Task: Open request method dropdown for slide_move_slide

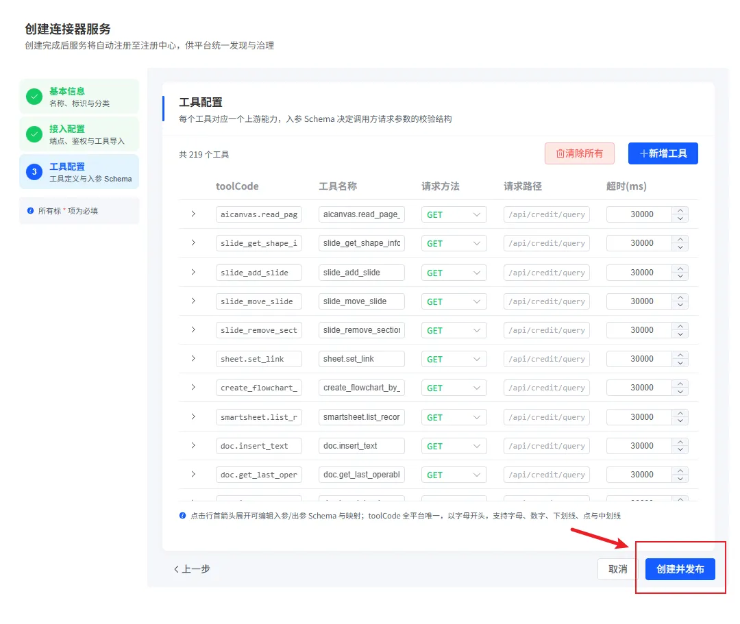Action: (x=454, y=301)
